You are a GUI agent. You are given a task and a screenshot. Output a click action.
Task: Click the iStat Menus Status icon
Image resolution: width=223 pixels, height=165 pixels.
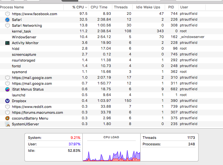7,89
